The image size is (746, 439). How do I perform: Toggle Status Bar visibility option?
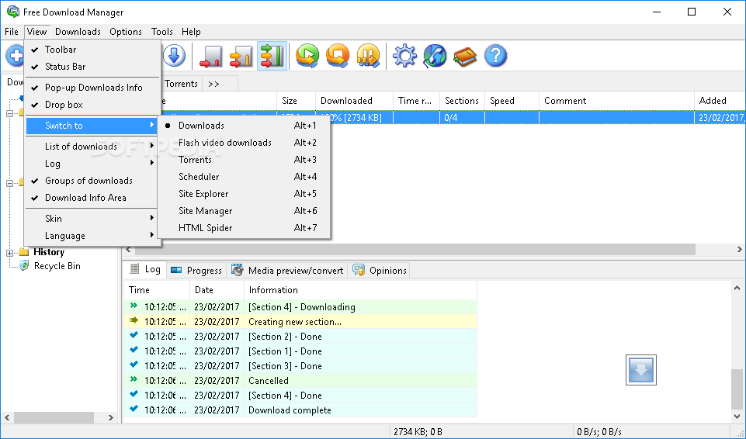pos(92,67)
